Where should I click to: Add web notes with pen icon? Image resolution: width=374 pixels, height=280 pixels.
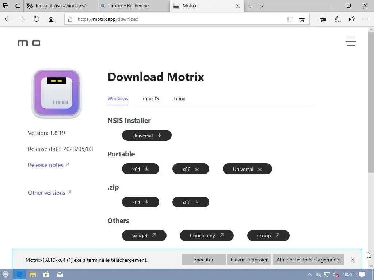pyautogui.click(x=337, y=19)
